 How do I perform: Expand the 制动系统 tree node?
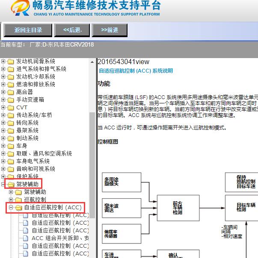coord(3,138)
